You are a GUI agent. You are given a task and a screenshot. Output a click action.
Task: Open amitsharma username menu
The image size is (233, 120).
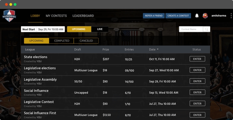(219, 16)
